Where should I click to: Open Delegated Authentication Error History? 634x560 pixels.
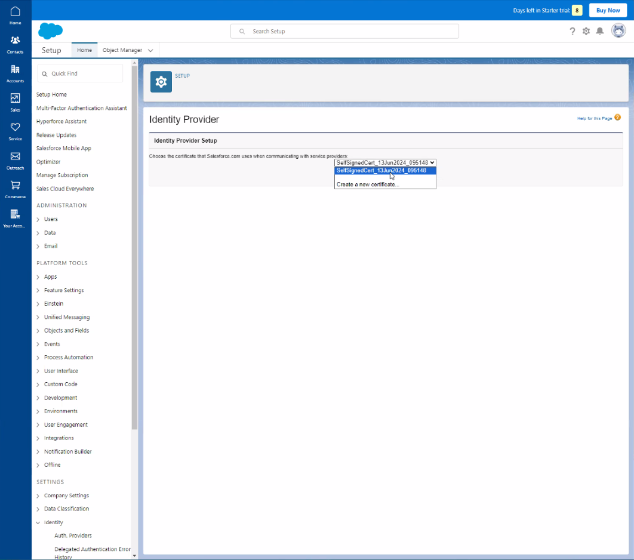click(92, 553)
